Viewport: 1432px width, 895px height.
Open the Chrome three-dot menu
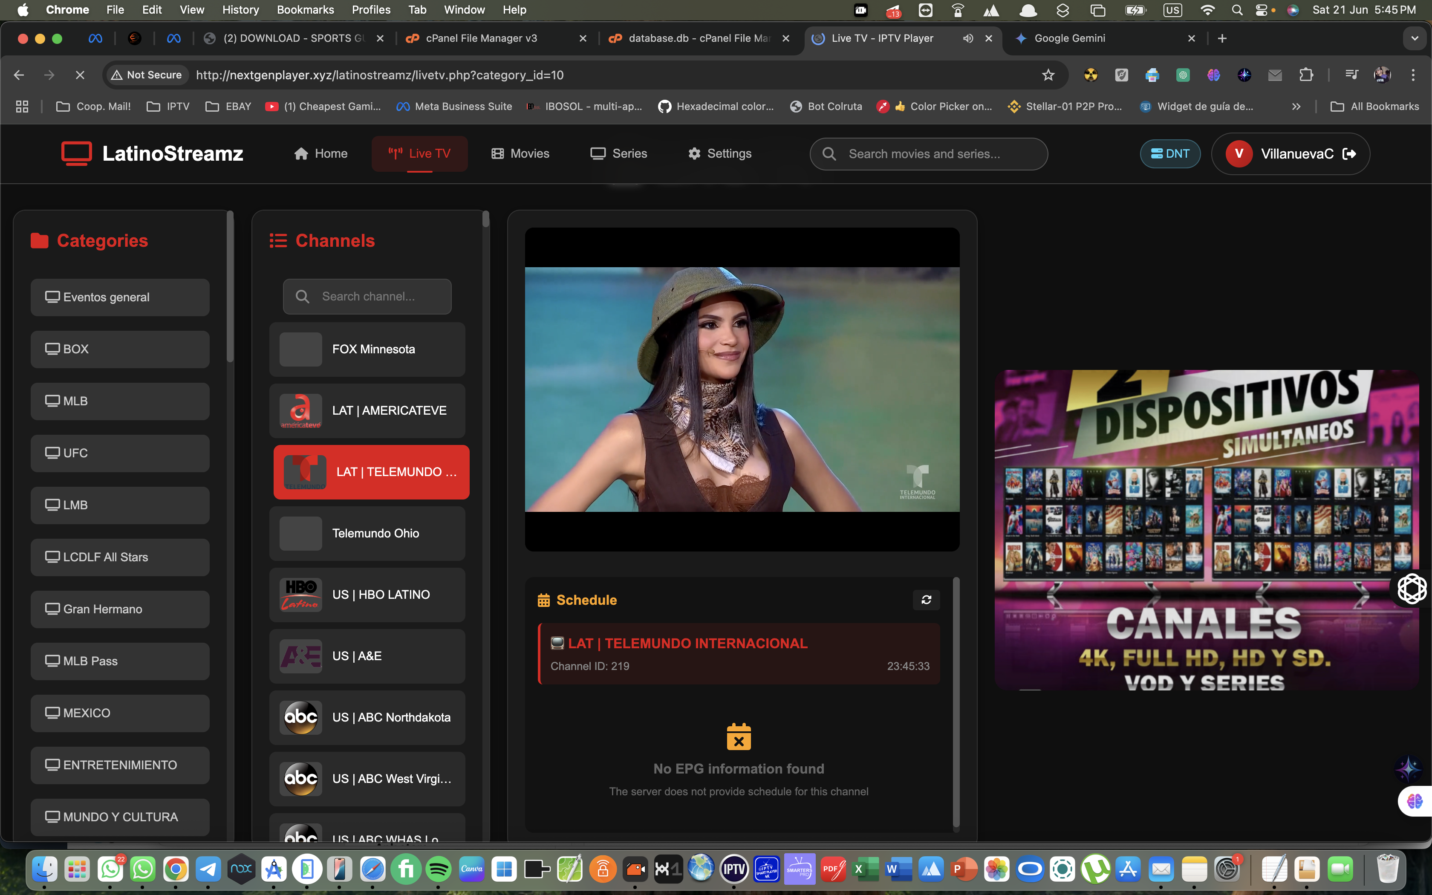click(1414, 75)
